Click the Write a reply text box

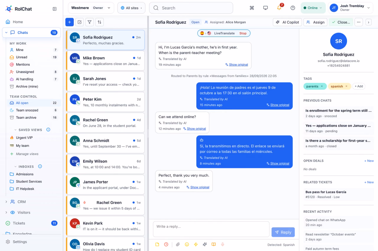coord(211,229)
